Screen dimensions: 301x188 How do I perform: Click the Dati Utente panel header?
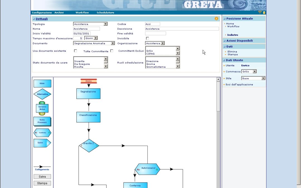[244, 60]
